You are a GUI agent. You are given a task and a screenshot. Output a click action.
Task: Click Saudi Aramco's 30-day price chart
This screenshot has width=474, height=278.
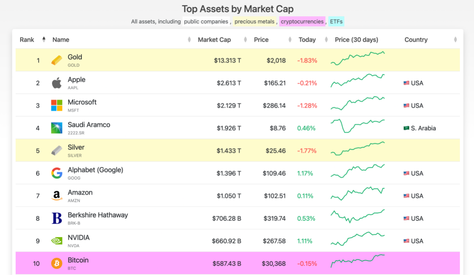pyautogui.click(x=358, y=126)
